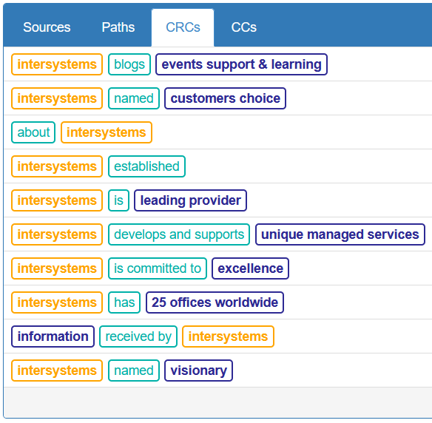Click the 'has' relation tag

(x=124, y=302)
